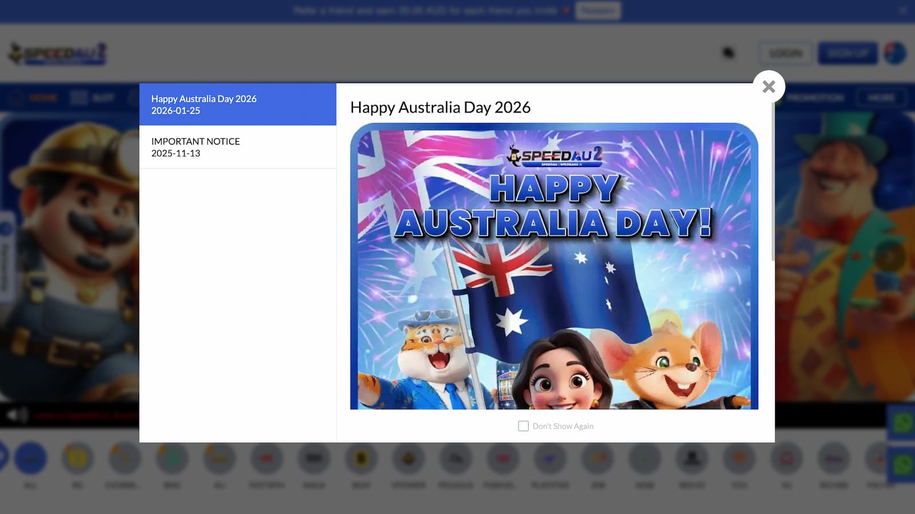This screenshot has width=915, height=514.
Task: Select the blue ALL provider icon
Action: click(30, 458)
